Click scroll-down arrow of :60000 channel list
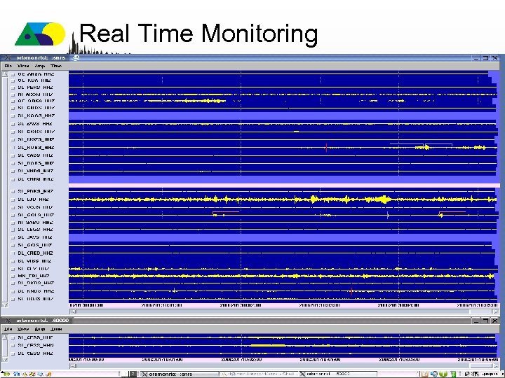This screenshot has width=505, height=378. point(5,359)
